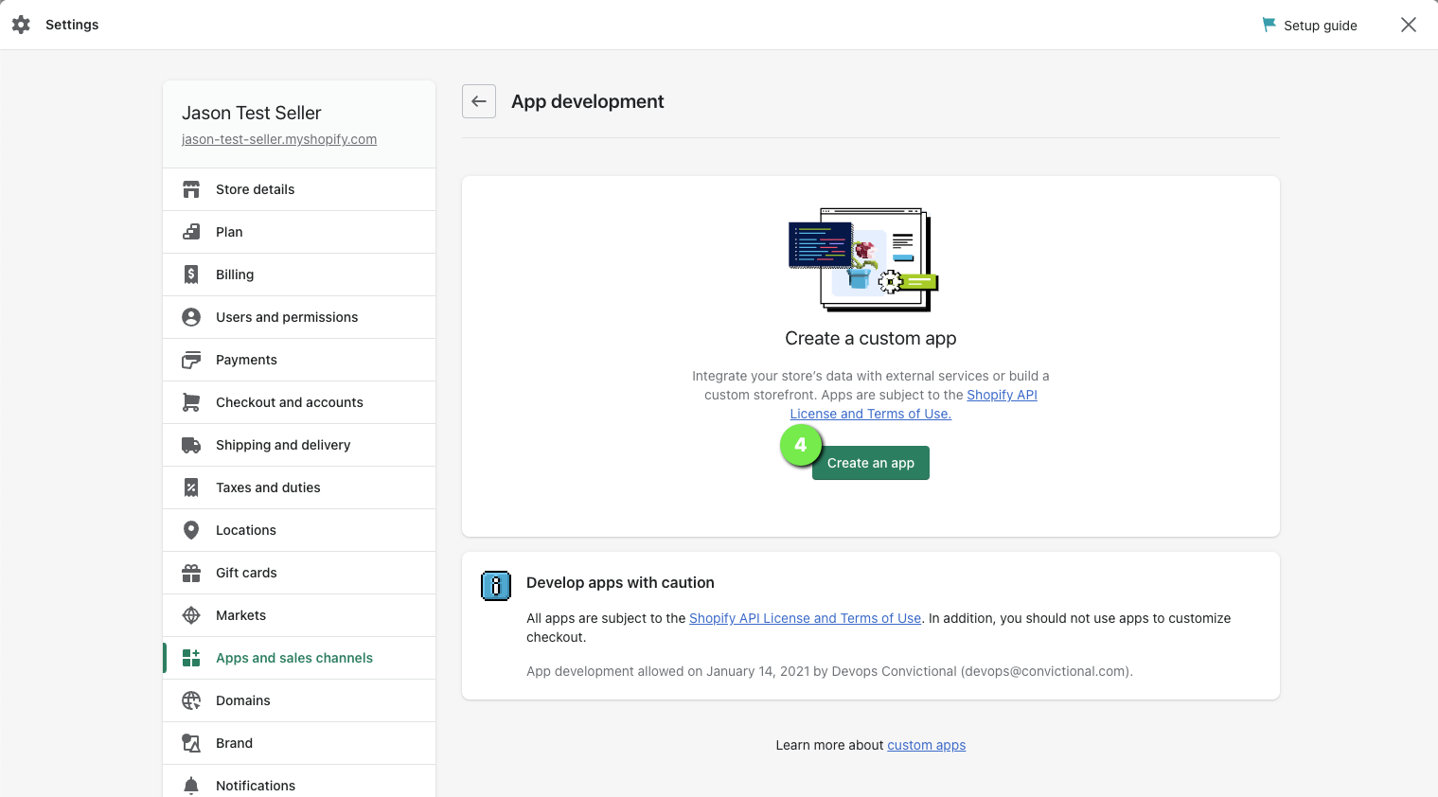Open Taxes and duties
This screenshot has width=1438, height=797.
[x=299, y=487]
